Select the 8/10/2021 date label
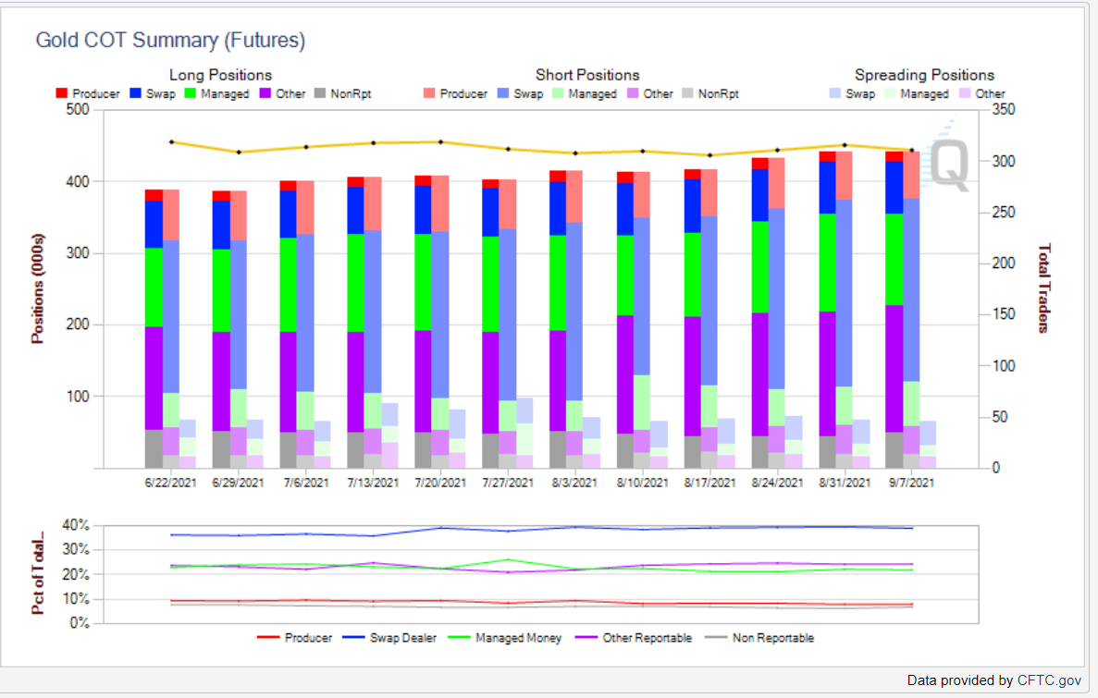 tap(642, 483)
